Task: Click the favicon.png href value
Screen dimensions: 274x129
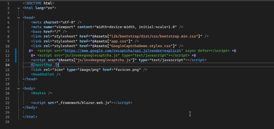Action: [127, 69]
